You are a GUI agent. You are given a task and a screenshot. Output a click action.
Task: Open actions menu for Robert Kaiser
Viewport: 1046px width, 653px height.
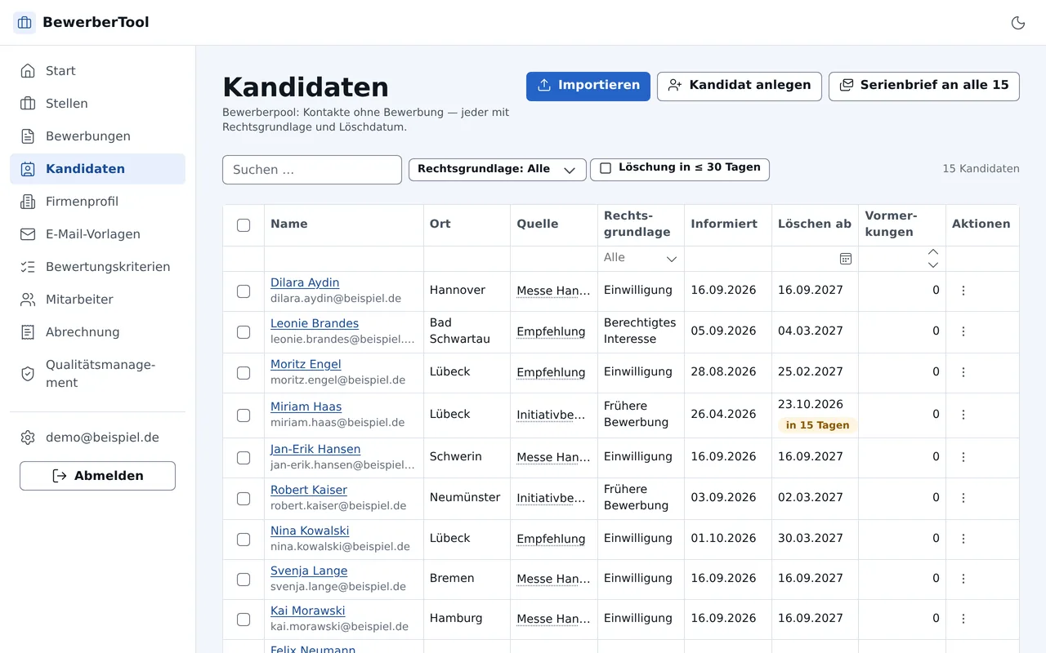[x=963, y=498]
